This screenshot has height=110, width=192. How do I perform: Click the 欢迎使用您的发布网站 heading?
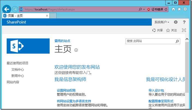(77, 67)
